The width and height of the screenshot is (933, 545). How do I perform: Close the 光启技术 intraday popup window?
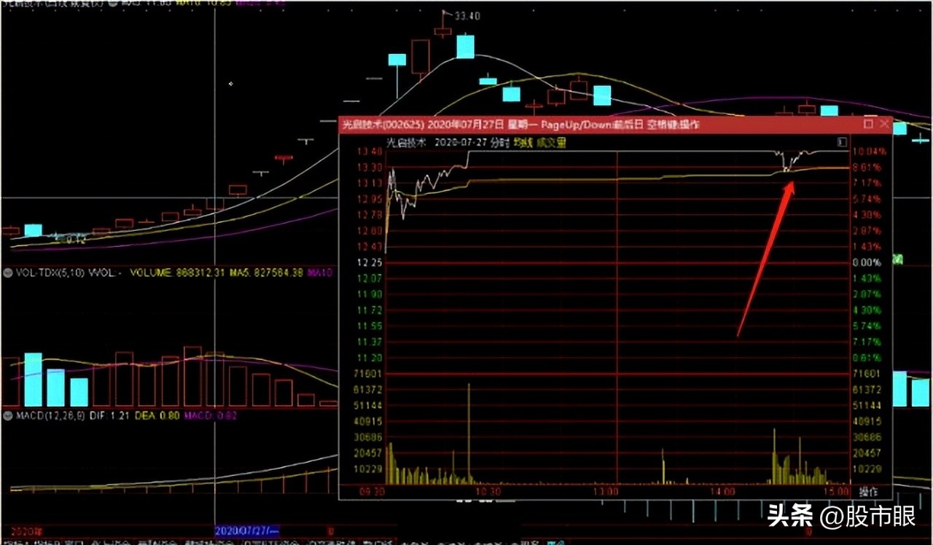pyautogui.click(x=884, y=125)
